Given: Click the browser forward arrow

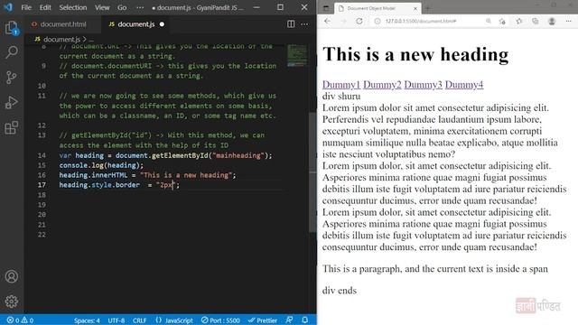Looking at the screenshot, I should click(343, 21).
